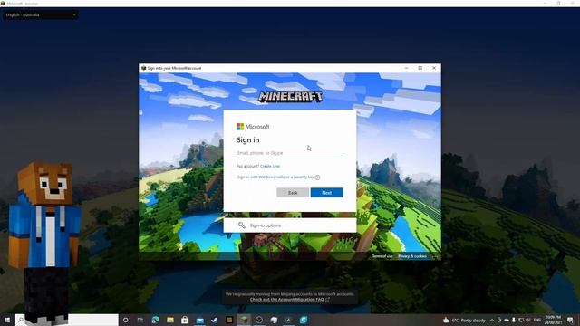Click the taskbar search magnifier icon
This screenshot has height=326, width=580.
21,320
